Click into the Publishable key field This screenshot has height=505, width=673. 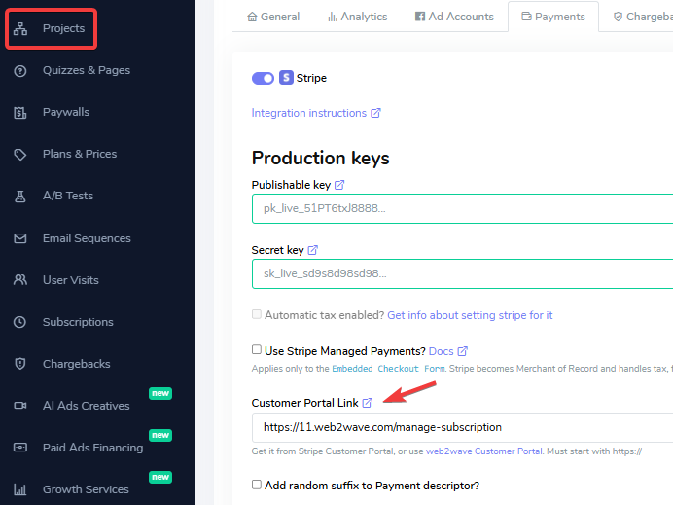tap(463, 208)
